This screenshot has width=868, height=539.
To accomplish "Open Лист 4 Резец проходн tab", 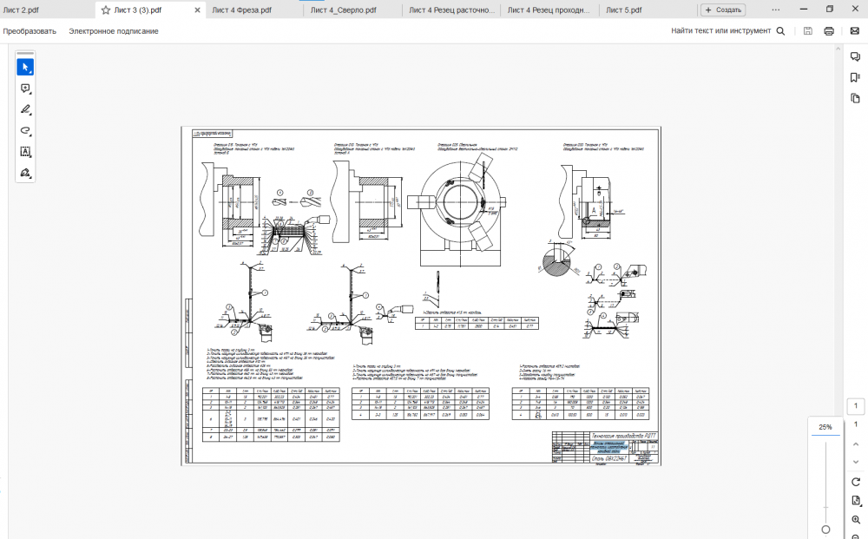I will pos(549,10).
